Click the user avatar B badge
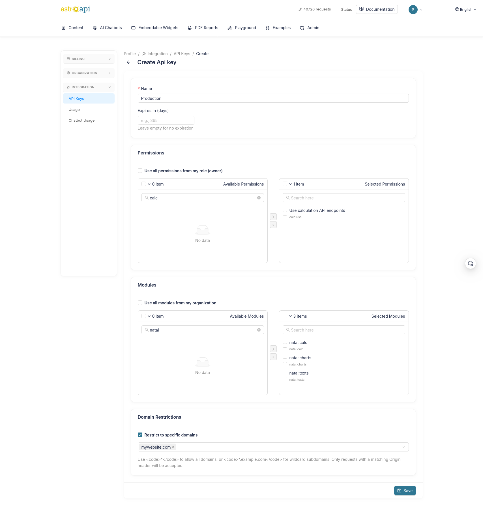 [413, 9]
